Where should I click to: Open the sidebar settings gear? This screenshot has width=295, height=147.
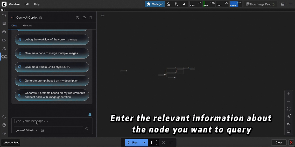point(4,133)
